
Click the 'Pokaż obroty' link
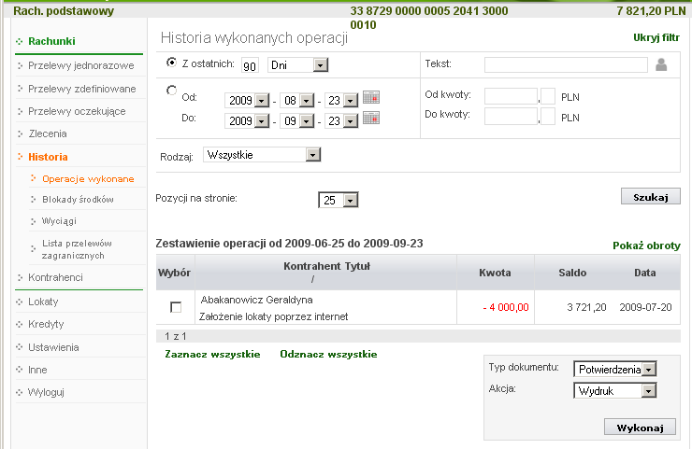(x=646, y=246)
